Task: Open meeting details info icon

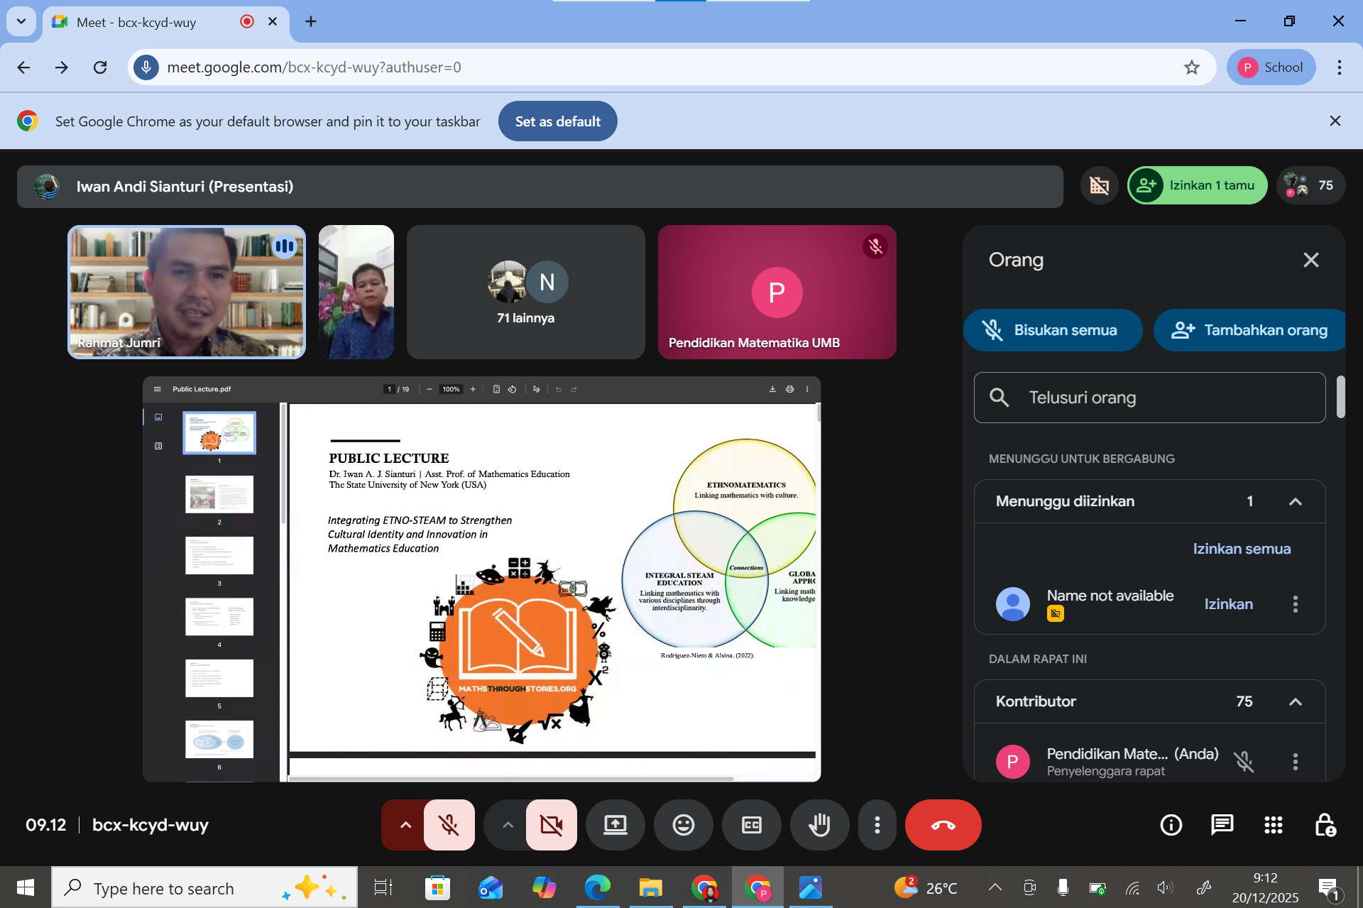Action: tap(1171, 825)
